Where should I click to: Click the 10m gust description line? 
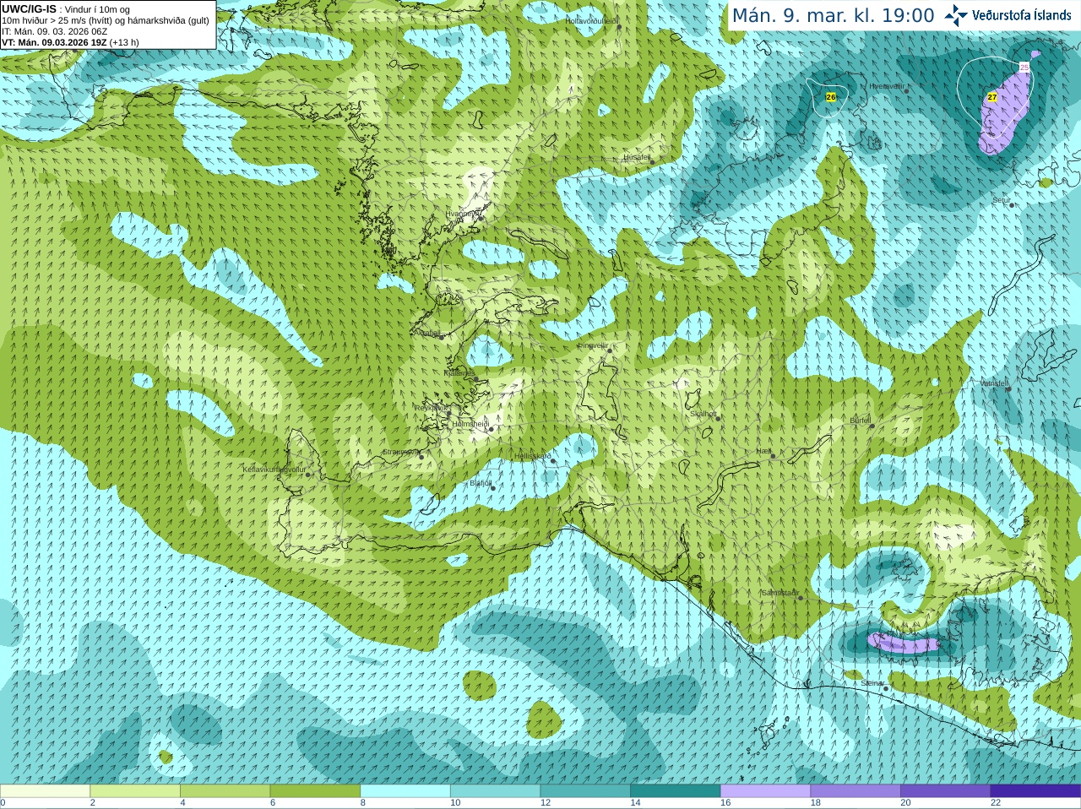tap(106, 20)
